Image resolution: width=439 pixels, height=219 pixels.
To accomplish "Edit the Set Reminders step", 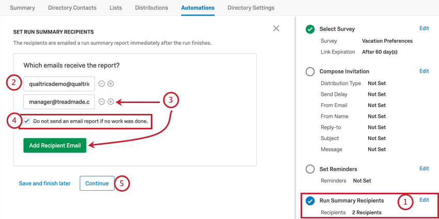I will coord(424,169).
